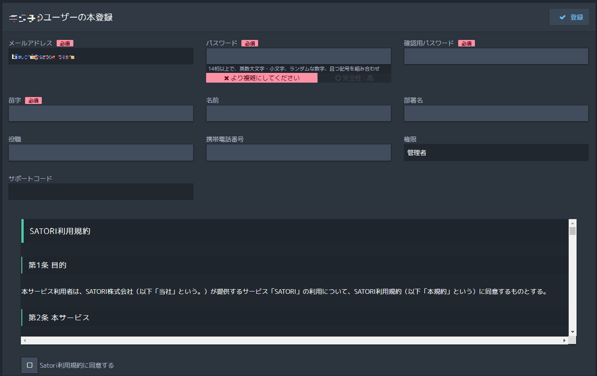The height and width of the screenshot is (376, 597).
Task: Click the terms box scroll-right arrow
Action: pos(565,340)
